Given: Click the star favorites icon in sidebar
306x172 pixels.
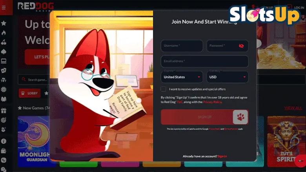Looking at the screenshot, I should click(4, 24).
